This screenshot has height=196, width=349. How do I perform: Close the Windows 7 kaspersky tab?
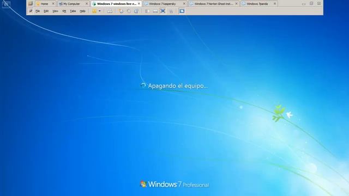click(184, 4)
